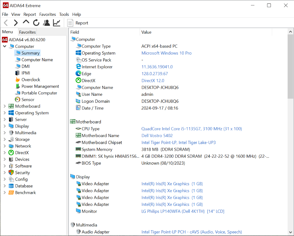The width and height of the screenshot is (294, 236).
Task: Open the Tools menu
Action: point(64,14)
